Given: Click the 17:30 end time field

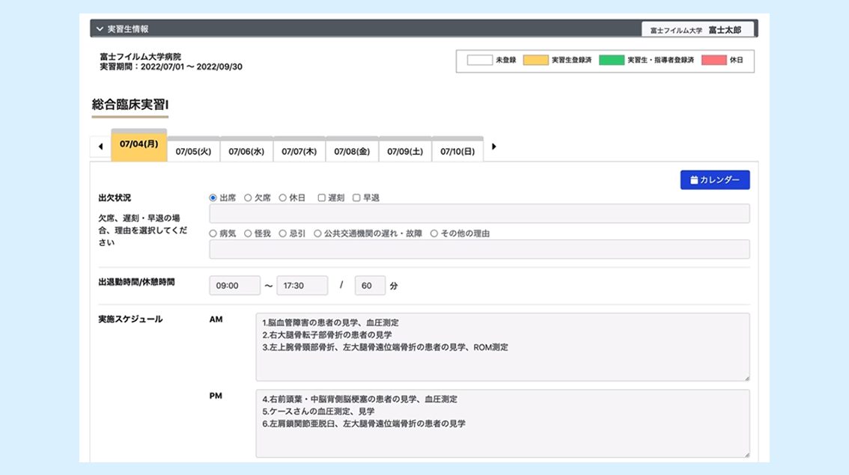Looking at the screenshot, I should pos(302,286).
